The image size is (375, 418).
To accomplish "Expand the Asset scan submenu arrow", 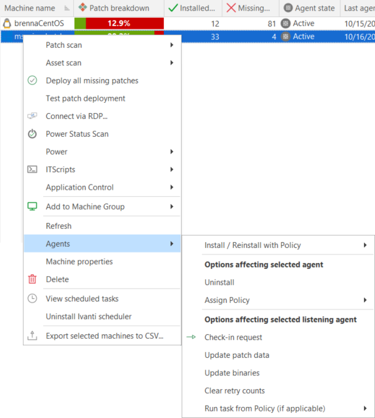I will [172, 63].
